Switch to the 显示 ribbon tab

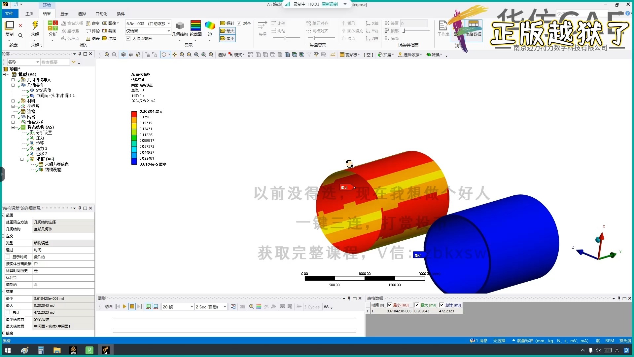coord(64,14)
